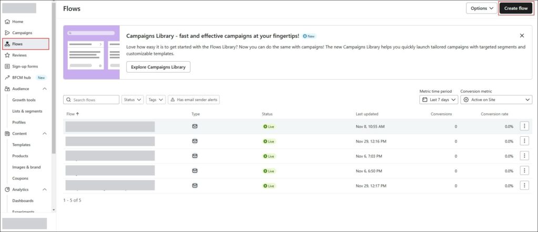Click the Audience people icon
The image size is (538, 232).
(x=7, y=89)
